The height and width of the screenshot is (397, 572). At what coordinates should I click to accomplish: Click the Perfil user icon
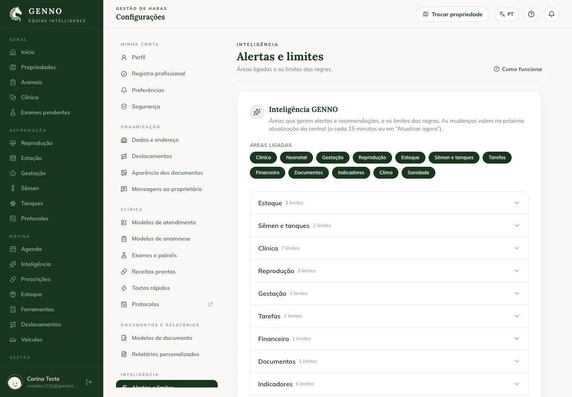coord(124,57)
